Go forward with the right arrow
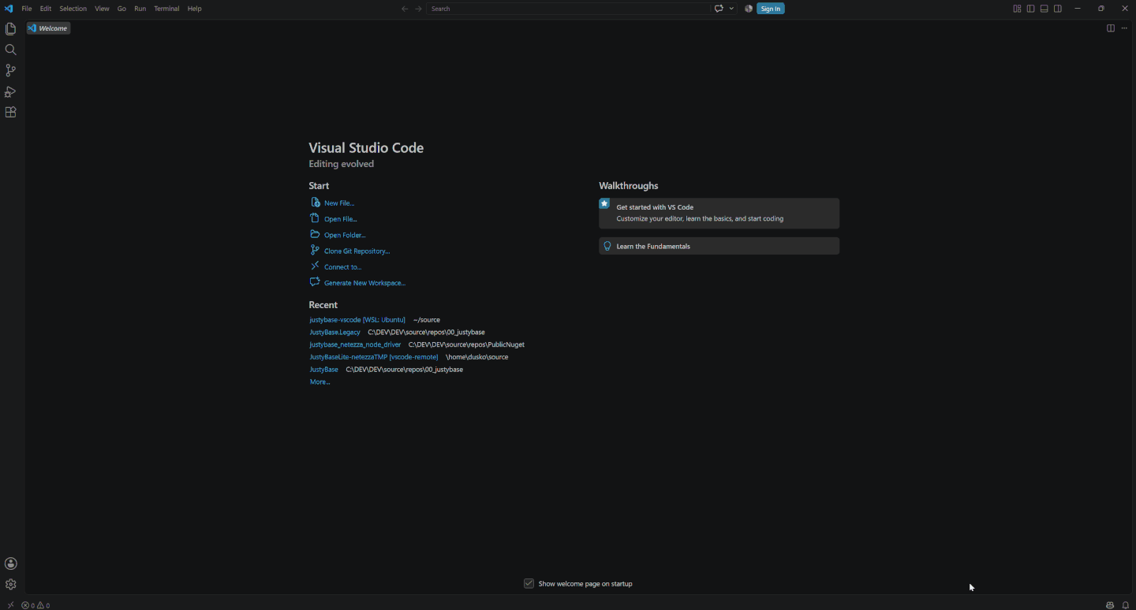 click(x=419, y=9)
